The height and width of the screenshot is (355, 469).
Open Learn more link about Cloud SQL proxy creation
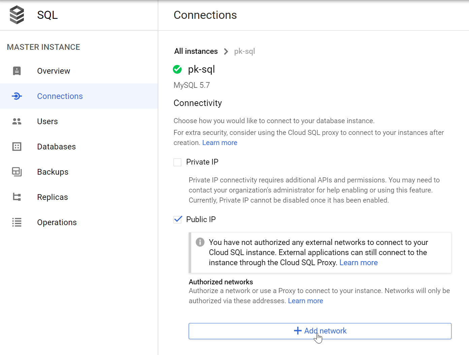click(x=220, y=143)
